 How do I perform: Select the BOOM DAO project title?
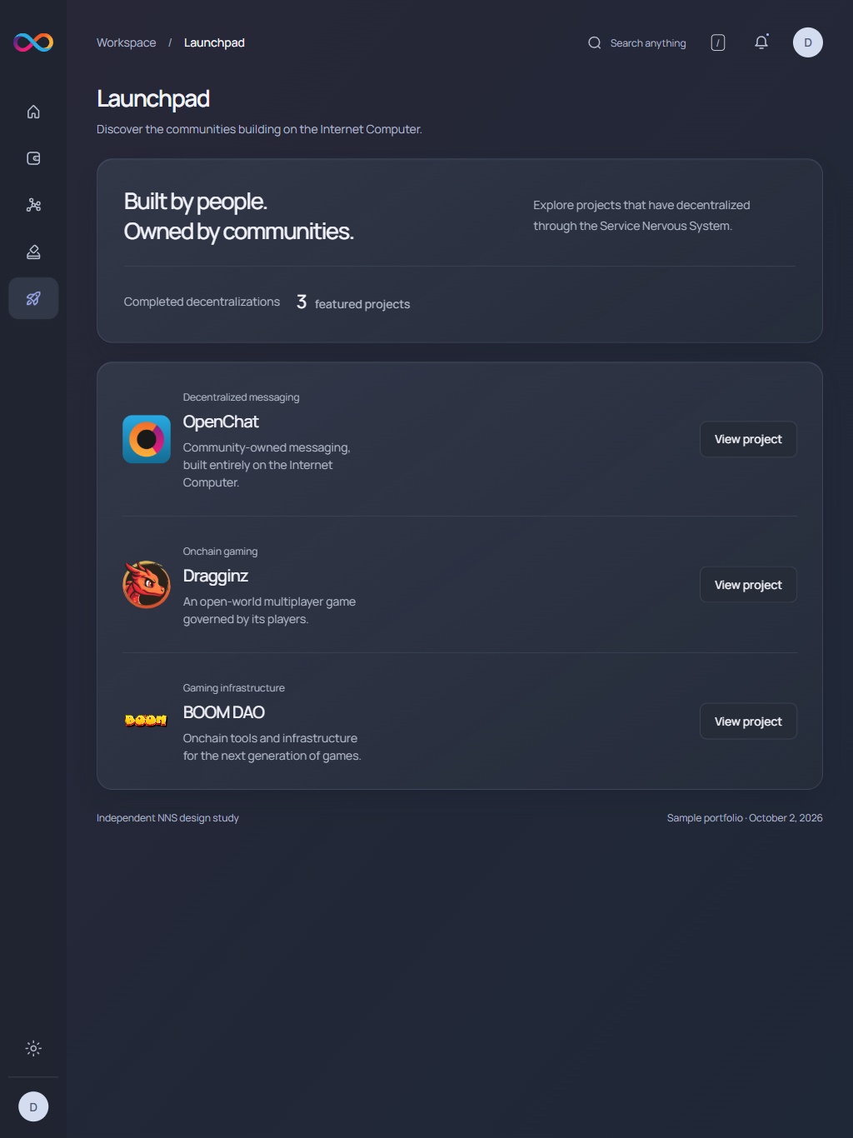[x=224, y=712]
